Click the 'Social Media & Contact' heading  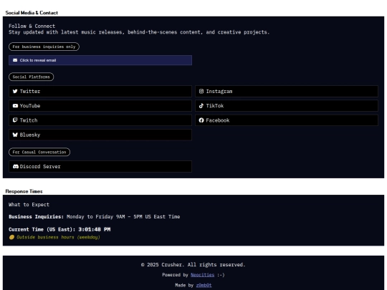pos(32,13)
